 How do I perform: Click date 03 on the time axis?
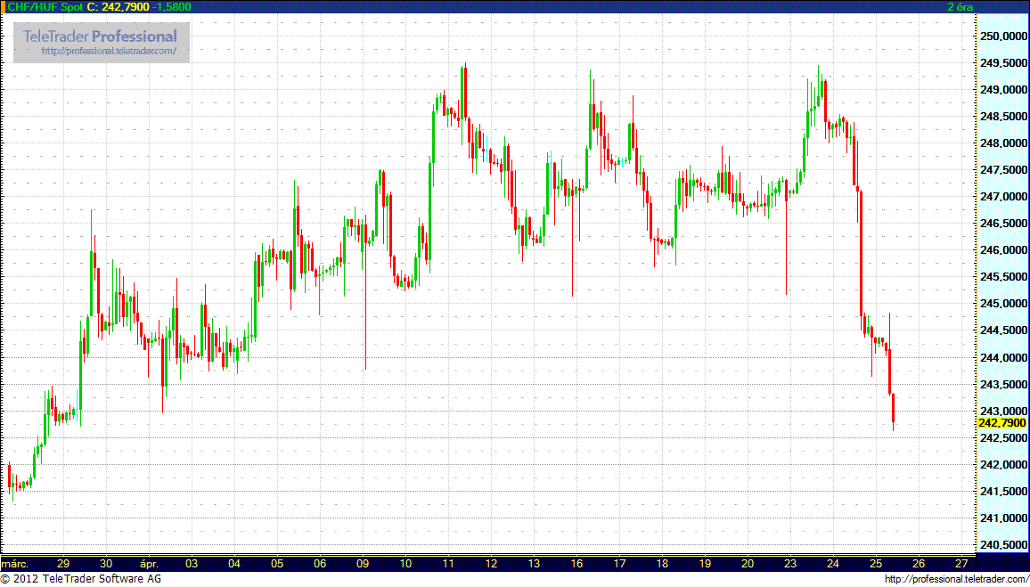(192, 564)
